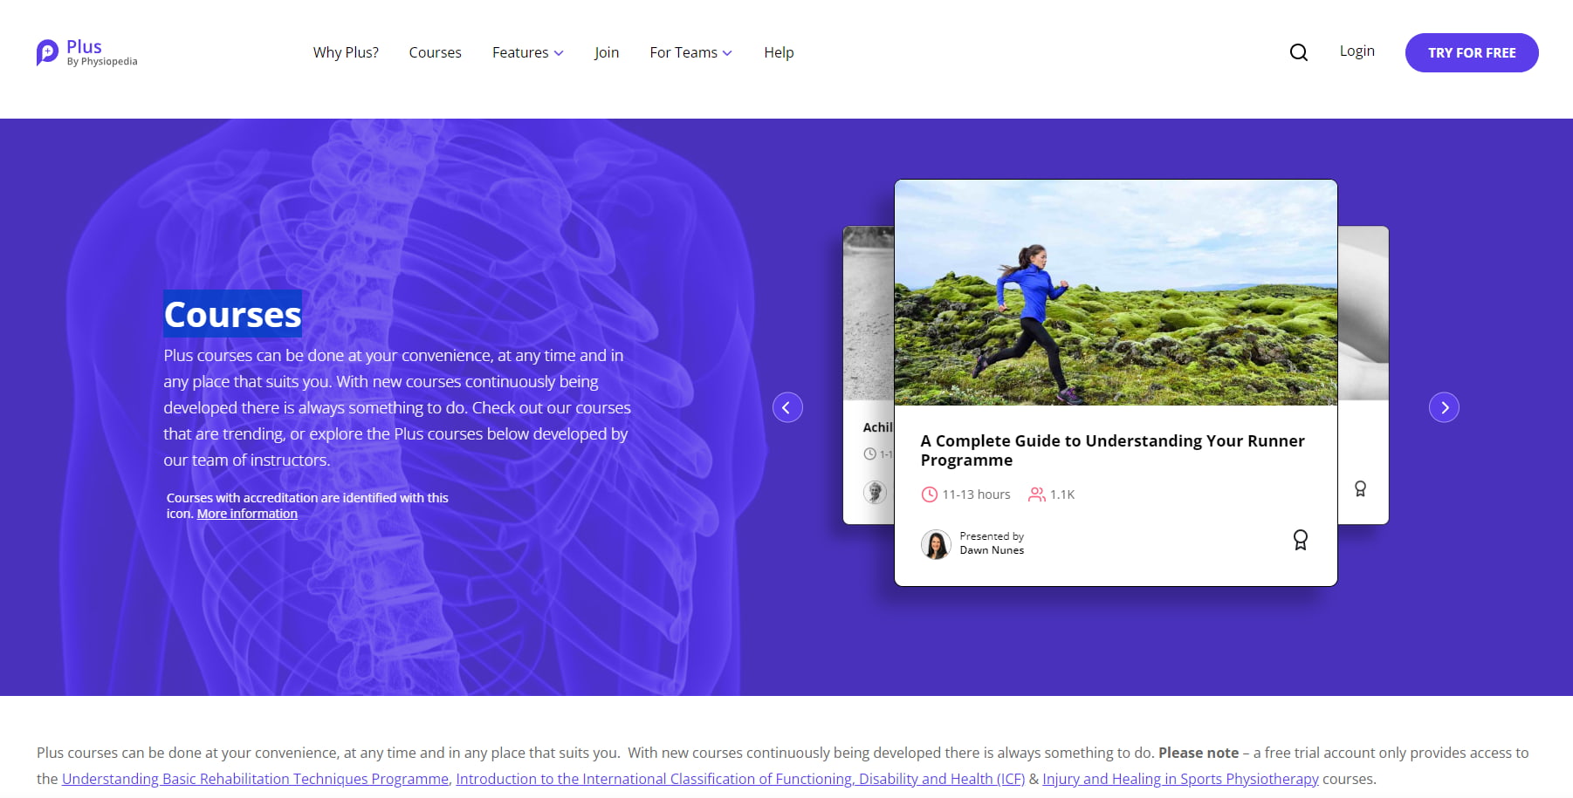1573x798 pixels.
Task: Expand the For Teams dropdown menu
Action: click(x=690, y=52)
